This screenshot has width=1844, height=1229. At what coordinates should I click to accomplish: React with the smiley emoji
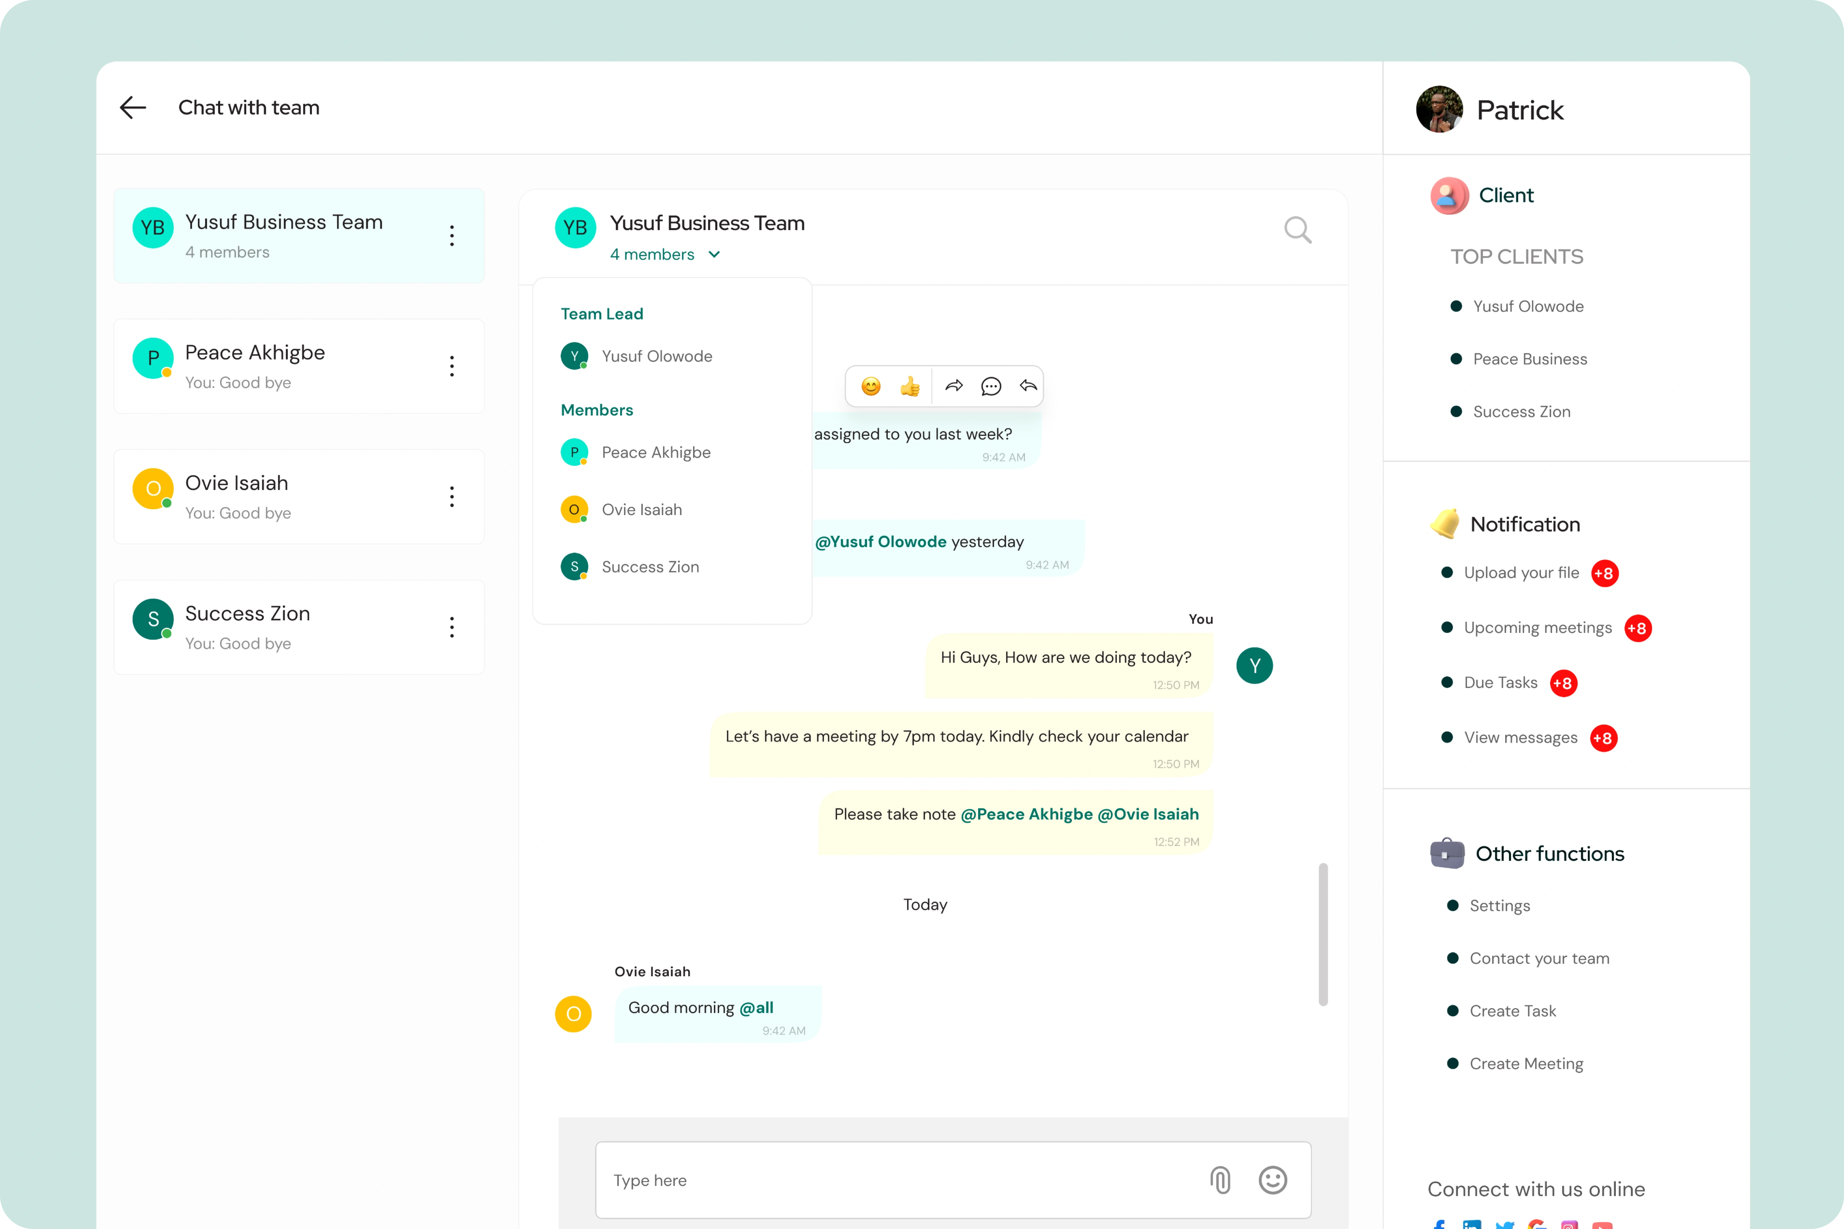[x=870, y=386]
